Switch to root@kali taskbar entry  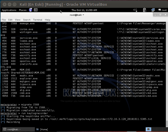[19, 129]
